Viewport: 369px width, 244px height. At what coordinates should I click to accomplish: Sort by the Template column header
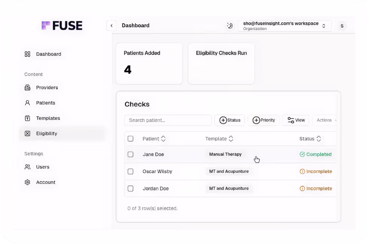click(219, 139)
